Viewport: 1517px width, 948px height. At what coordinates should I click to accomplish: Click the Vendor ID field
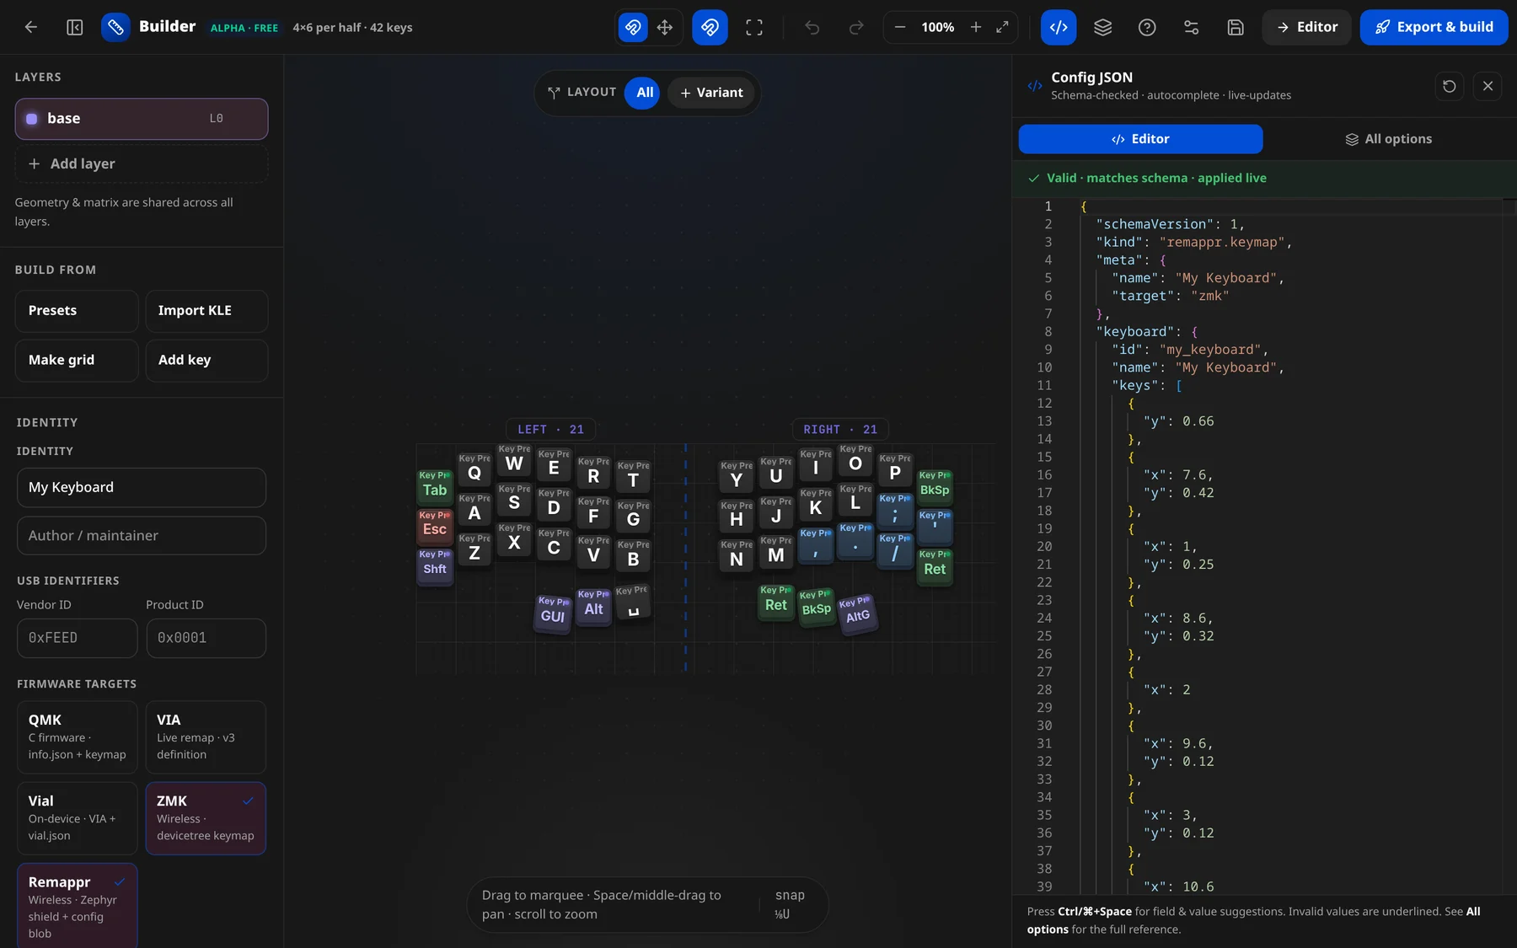click(77, 639)
